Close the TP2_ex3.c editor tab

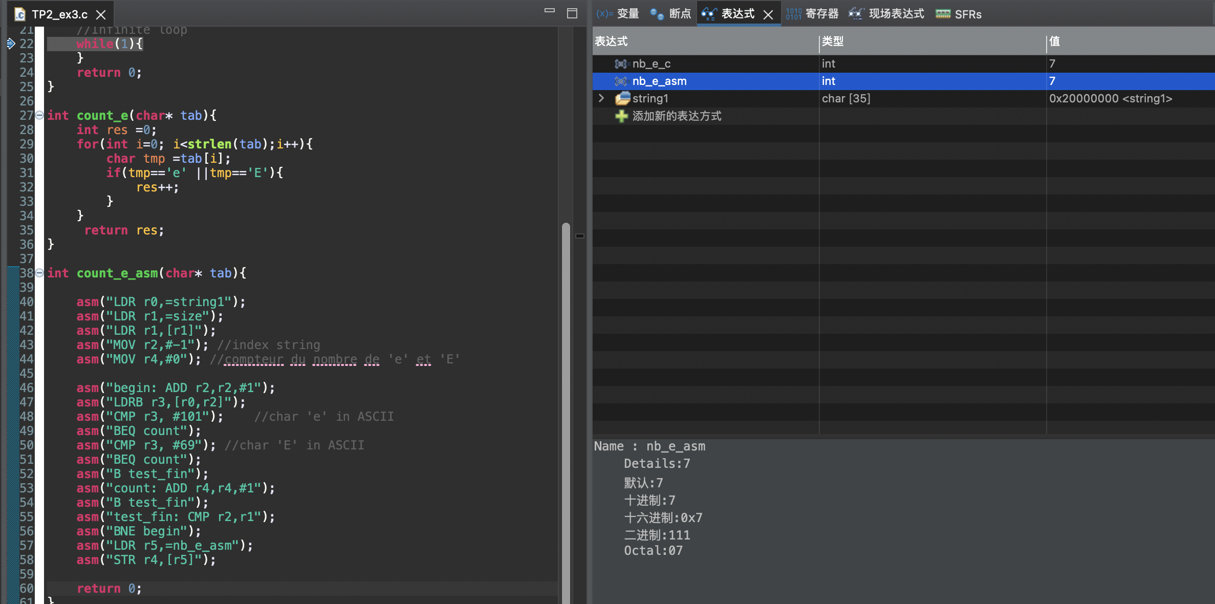pos(101,15)
